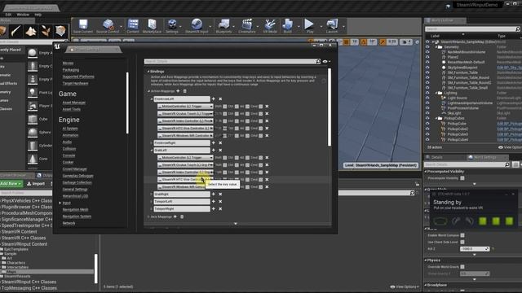Open Collision settings in Engine section
The height and width of the screenshot is (293, 522).
tap(69, 149)
